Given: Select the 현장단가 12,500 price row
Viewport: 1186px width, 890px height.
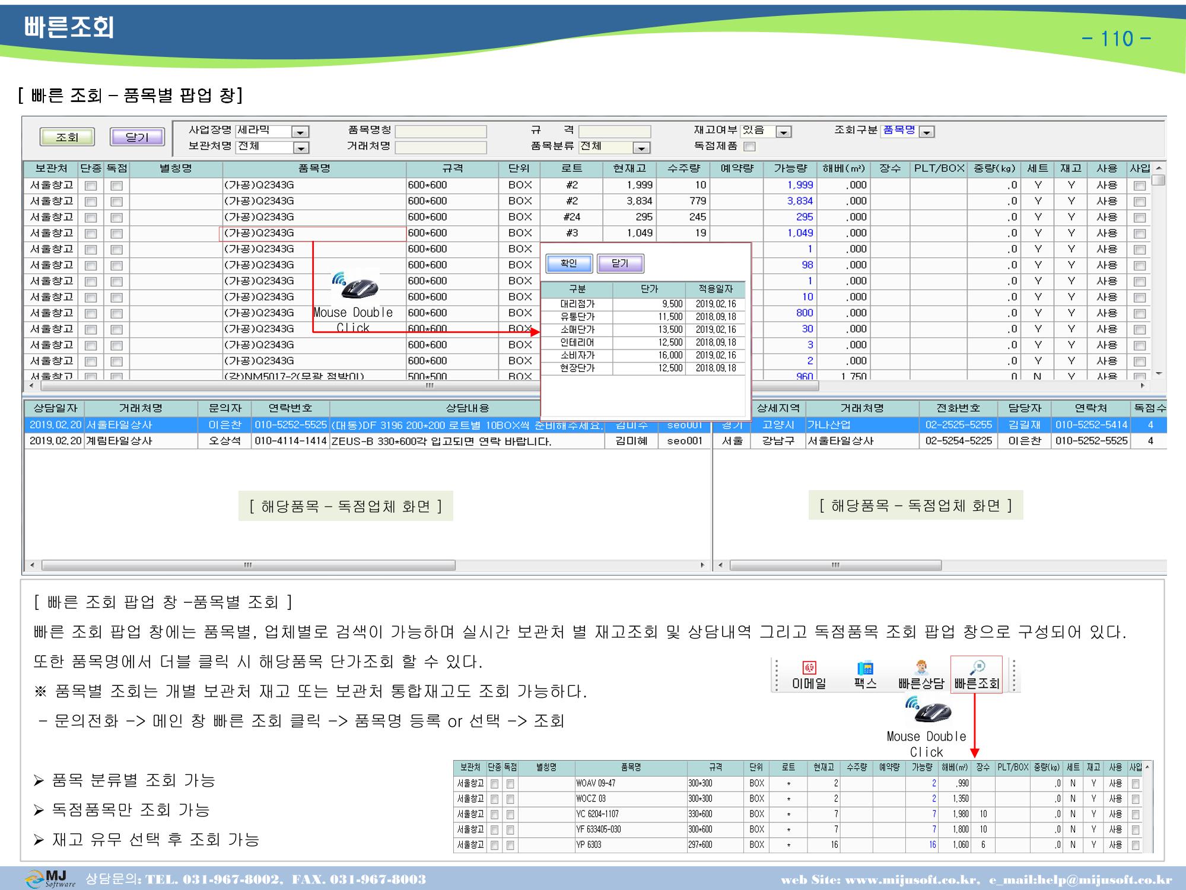Looking at the screenshot, I should (x=643, y=368).
